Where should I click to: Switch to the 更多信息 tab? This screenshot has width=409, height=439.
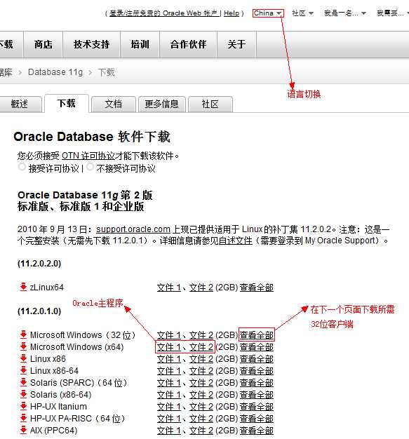click(x=161, y=104)
